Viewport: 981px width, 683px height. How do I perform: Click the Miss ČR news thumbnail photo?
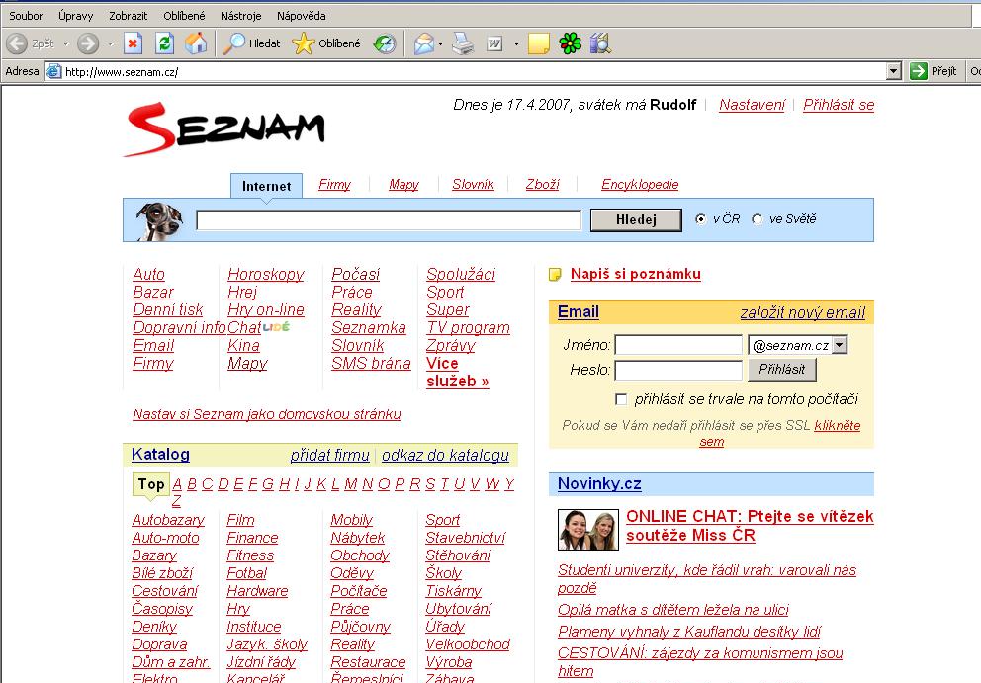coord(588,530)
